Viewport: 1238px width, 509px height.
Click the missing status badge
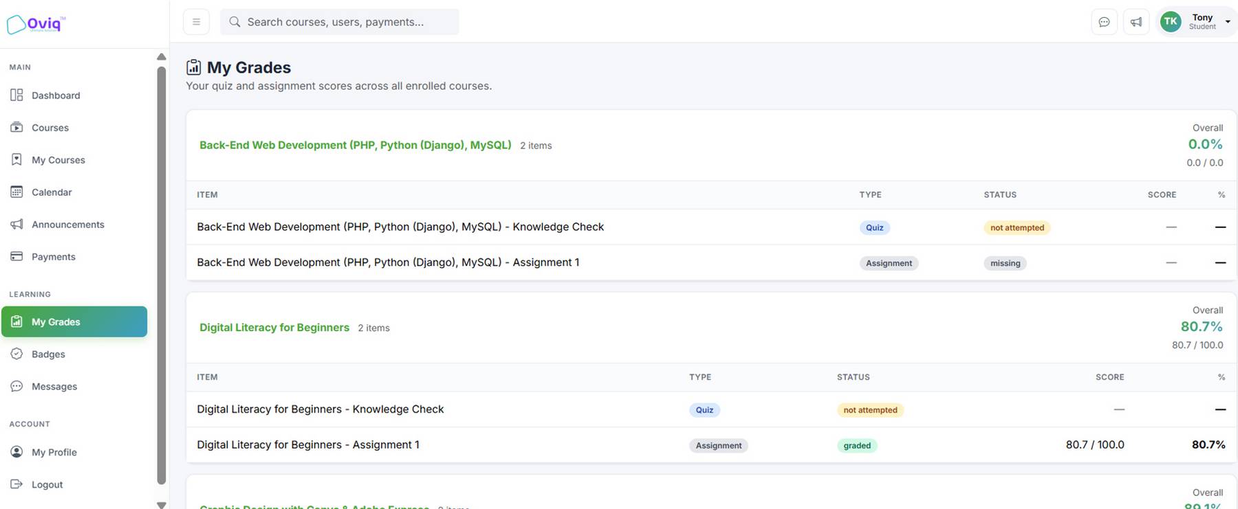pyautogui.click(x=1005, y=263)
